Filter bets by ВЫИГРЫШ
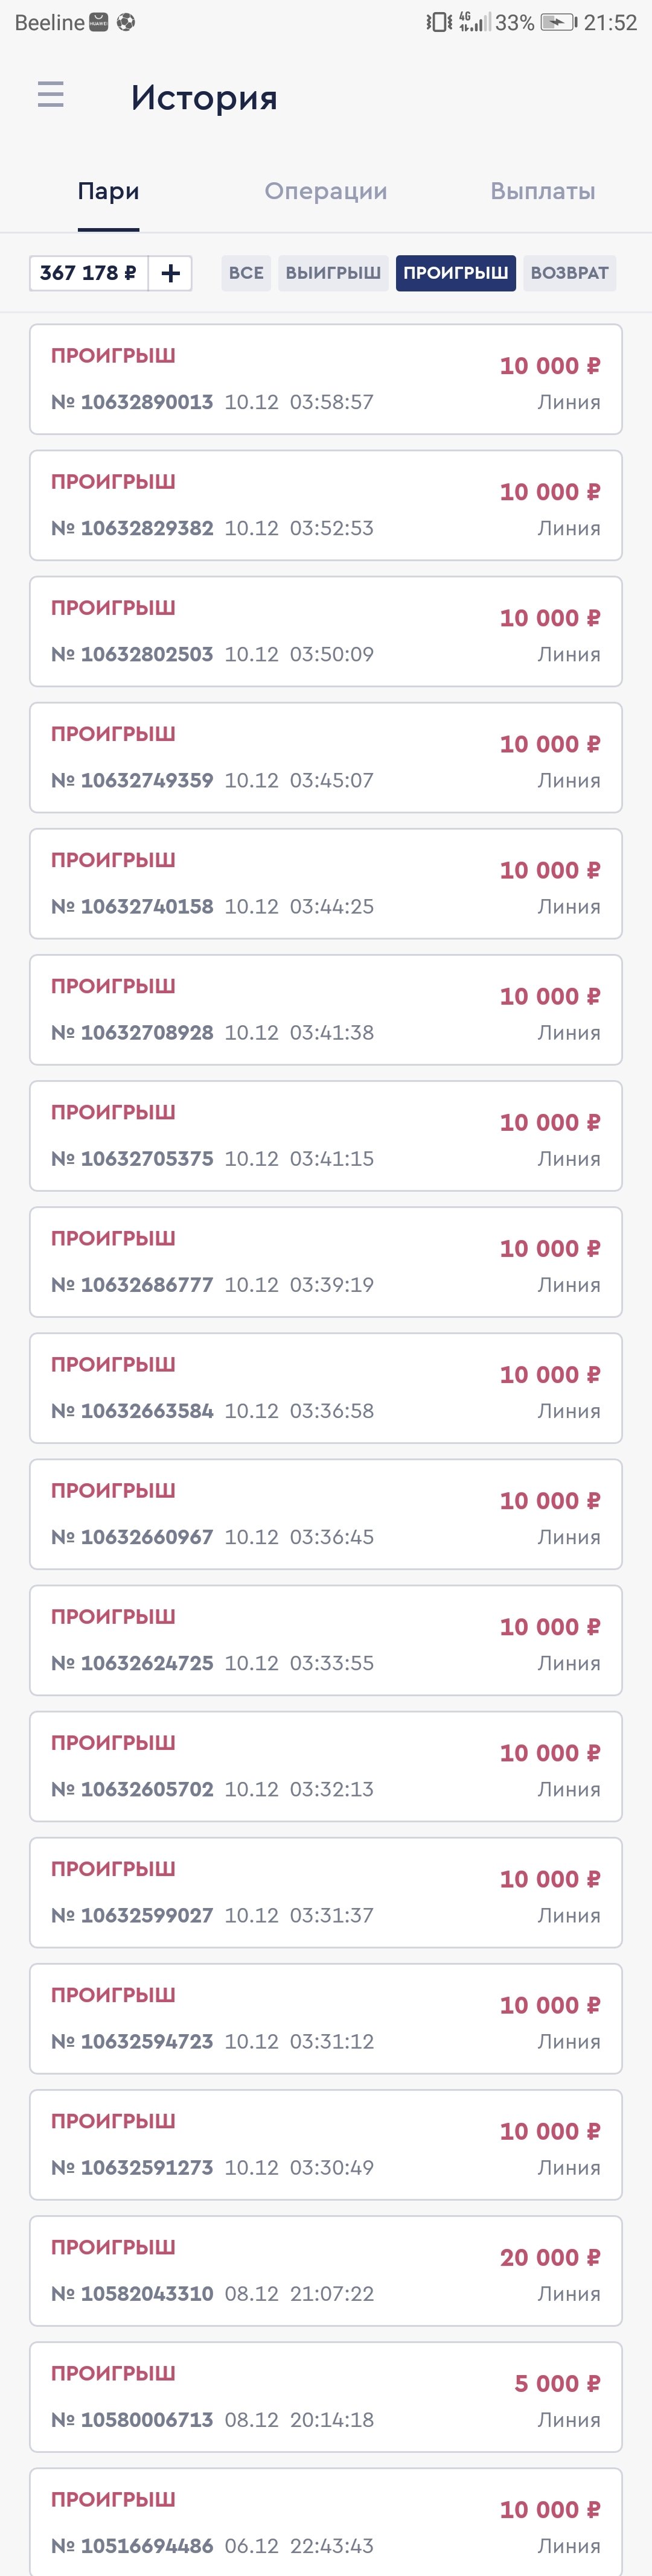 333,273
